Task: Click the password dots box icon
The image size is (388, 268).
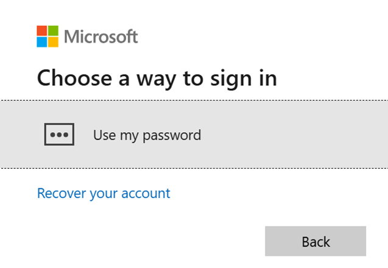Action: (59, 135)
